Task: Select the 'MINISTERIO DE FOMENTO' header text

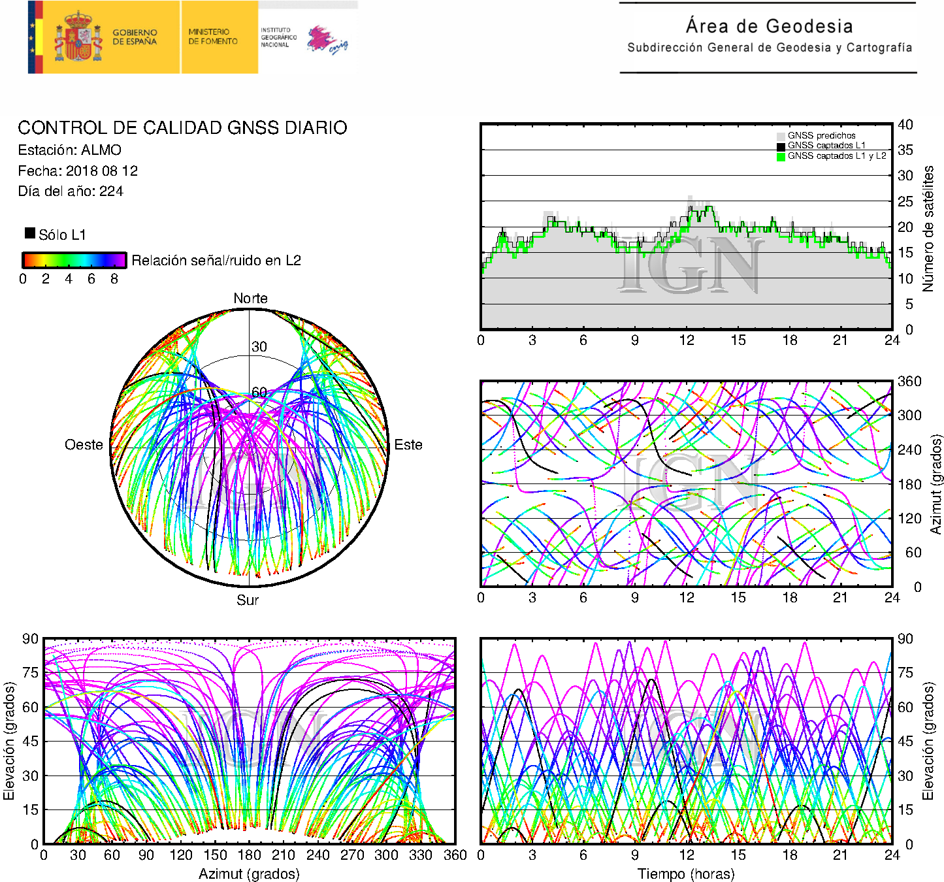Action: tap(213, 37)
